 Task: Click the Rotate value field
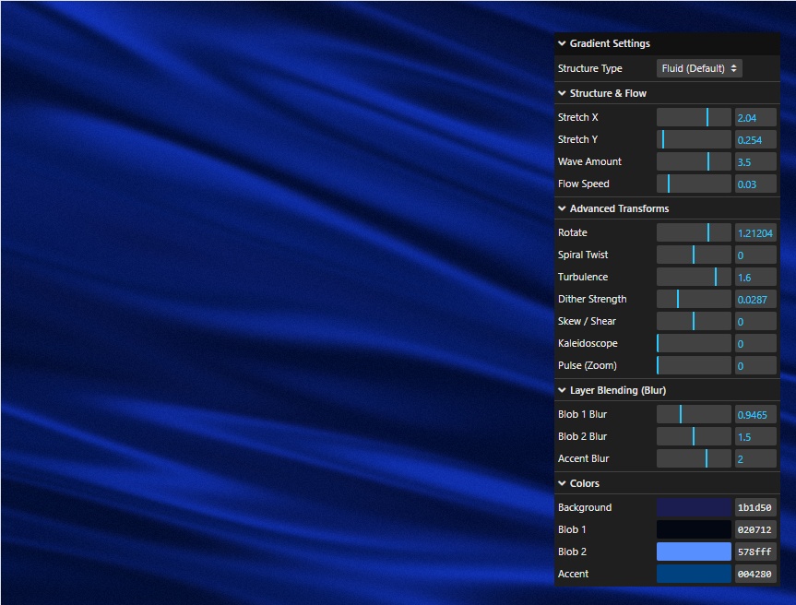pyautogui.click(x=754, y=232)
